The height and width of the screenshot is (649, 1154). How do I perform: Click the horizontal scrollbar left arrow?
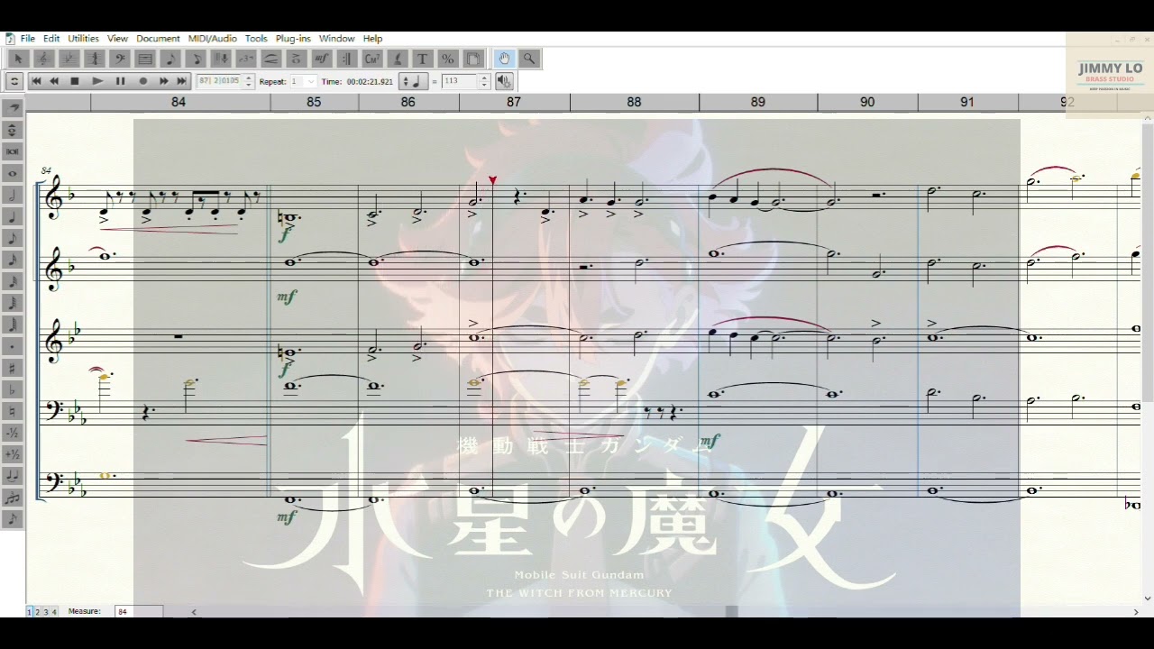tap(194, 612)
